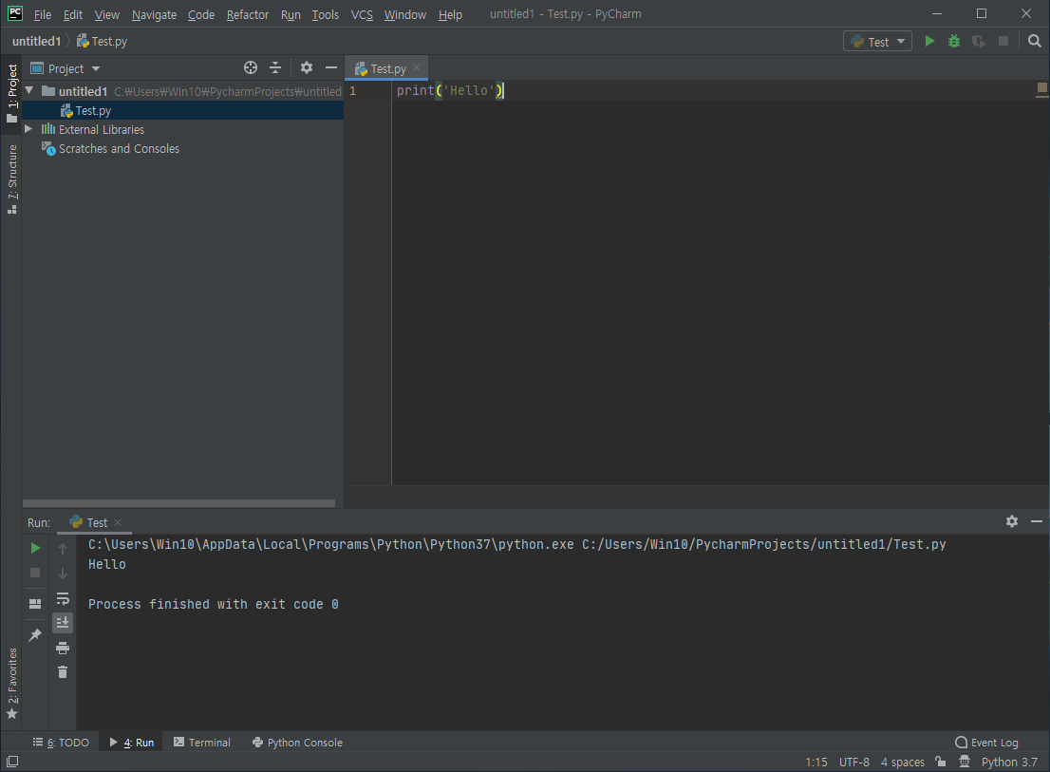Click the inspection indicator in the editor corner

pyautogui.click(x=1042, y=87)
